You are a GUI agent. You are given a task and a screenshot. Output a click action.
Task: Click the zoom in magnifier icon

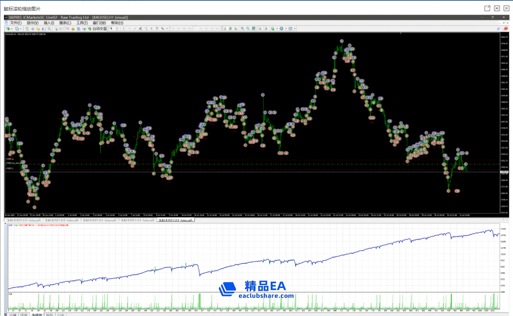[x=242, y=28]
